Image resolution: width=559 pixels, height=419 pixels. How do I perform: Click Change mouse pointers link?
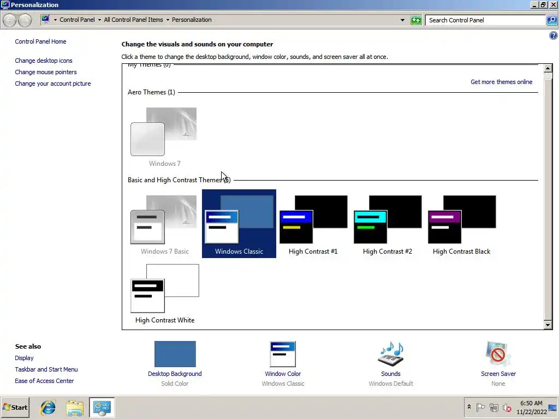coord(46,72)
